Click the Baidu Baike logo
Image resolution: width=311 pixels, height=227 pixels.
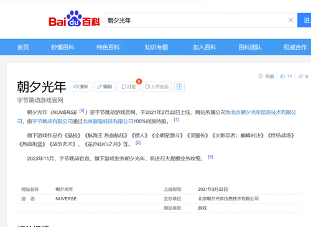(x=74, y=19)
